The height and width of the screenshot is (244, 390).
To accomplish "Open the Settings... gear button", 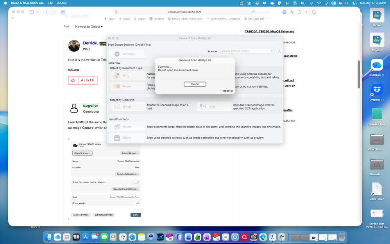I will coord(128,54).
